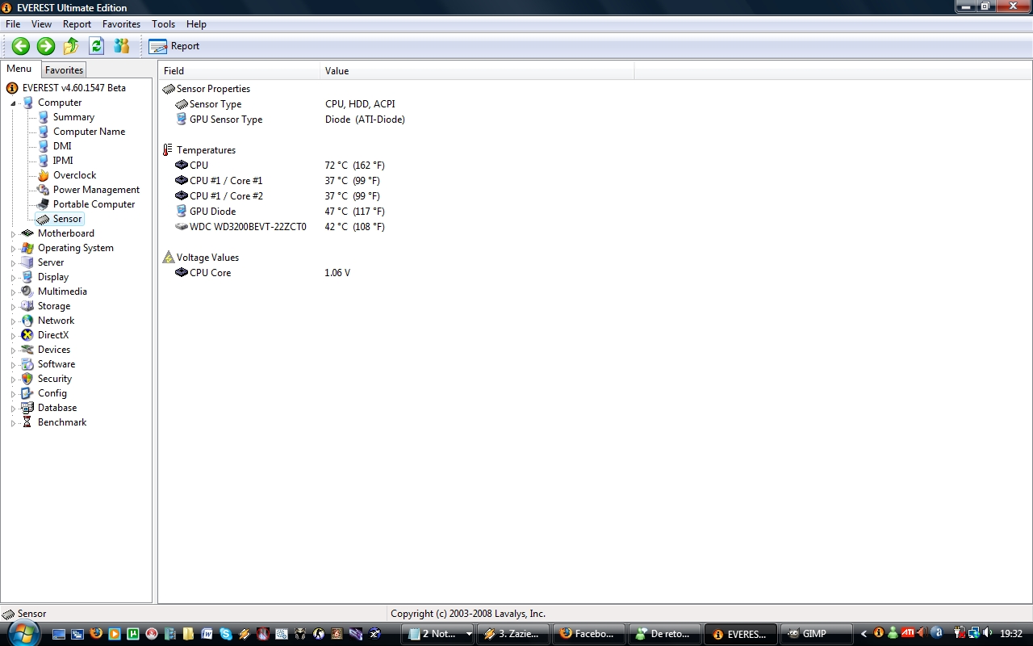The height and width of the screenshot is (646, 1033).
Task: Select the IPMI tree item
Action: tap(63, 161)
